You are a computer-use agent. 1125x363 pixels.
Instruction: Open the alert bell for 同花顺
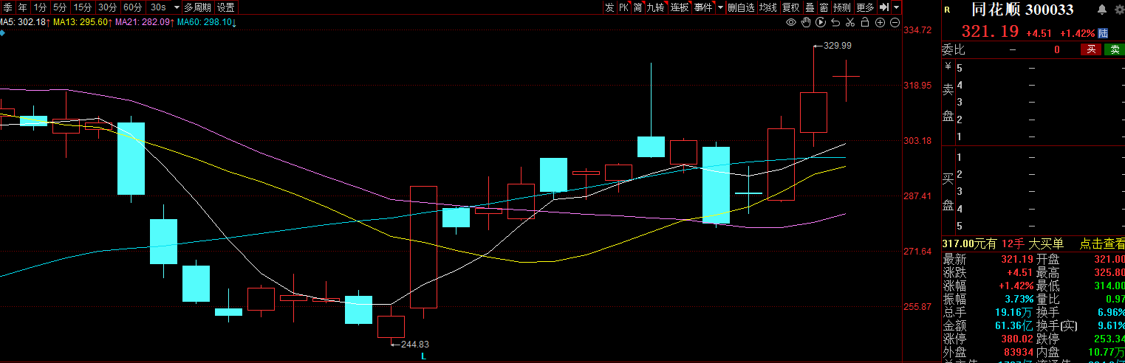coord(1102,10)
